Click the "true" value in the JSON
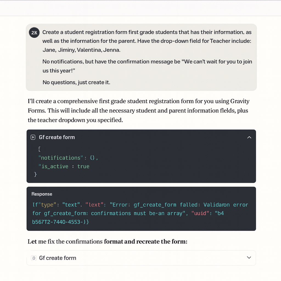The height and width of the screenshot is (281, 281). [x=83, y=166]
